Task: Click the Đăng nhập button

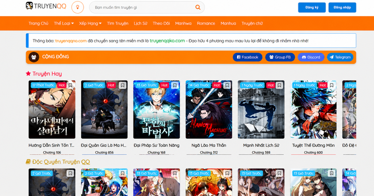Action: pos(342,7)
